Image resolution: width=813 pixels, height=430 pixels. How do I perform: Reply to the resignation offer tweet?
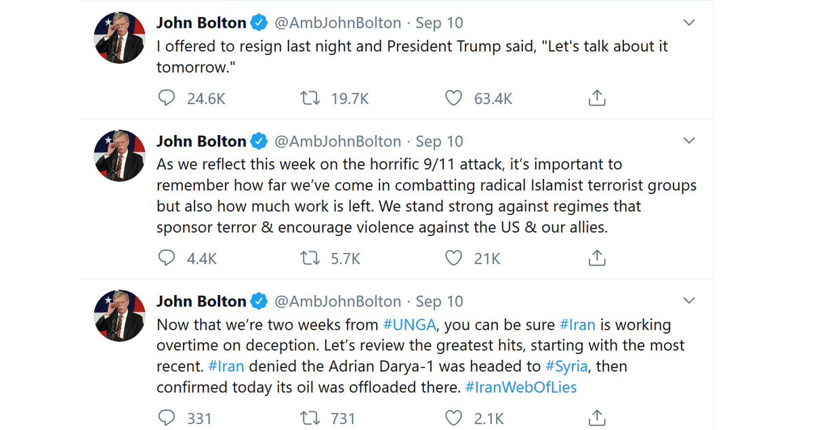pyautogui.click(x=167, y=98)
